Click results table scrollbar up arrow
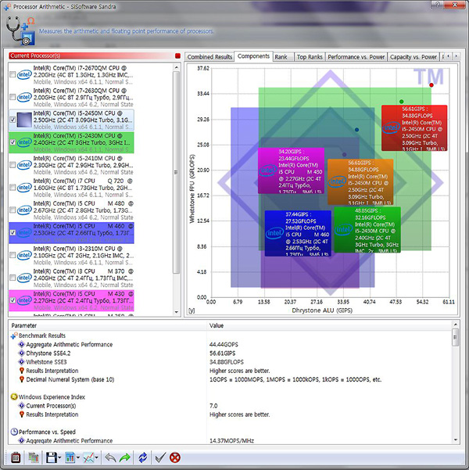Image resolution: width=469 pixels, height=470 pixels. click(455, 325)
